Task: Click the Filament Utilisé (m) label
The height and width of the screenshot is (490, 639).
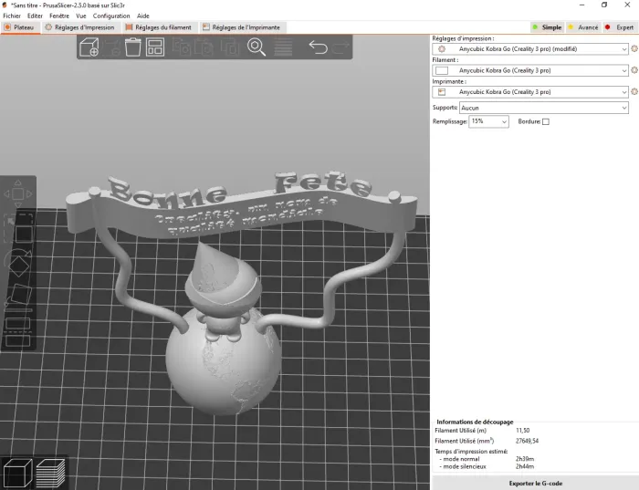Action: (460, 430)
